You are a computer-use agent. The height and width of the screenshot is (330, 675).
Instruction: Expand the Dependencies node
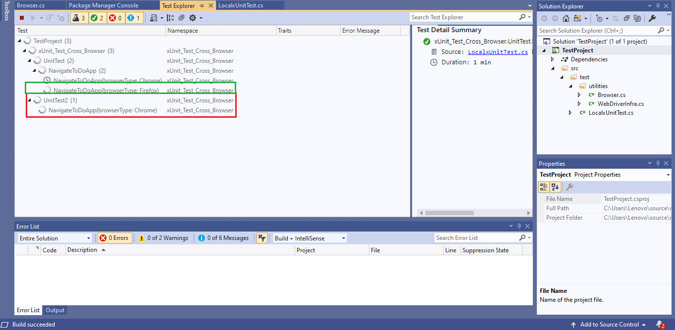(x=553, y=59)
